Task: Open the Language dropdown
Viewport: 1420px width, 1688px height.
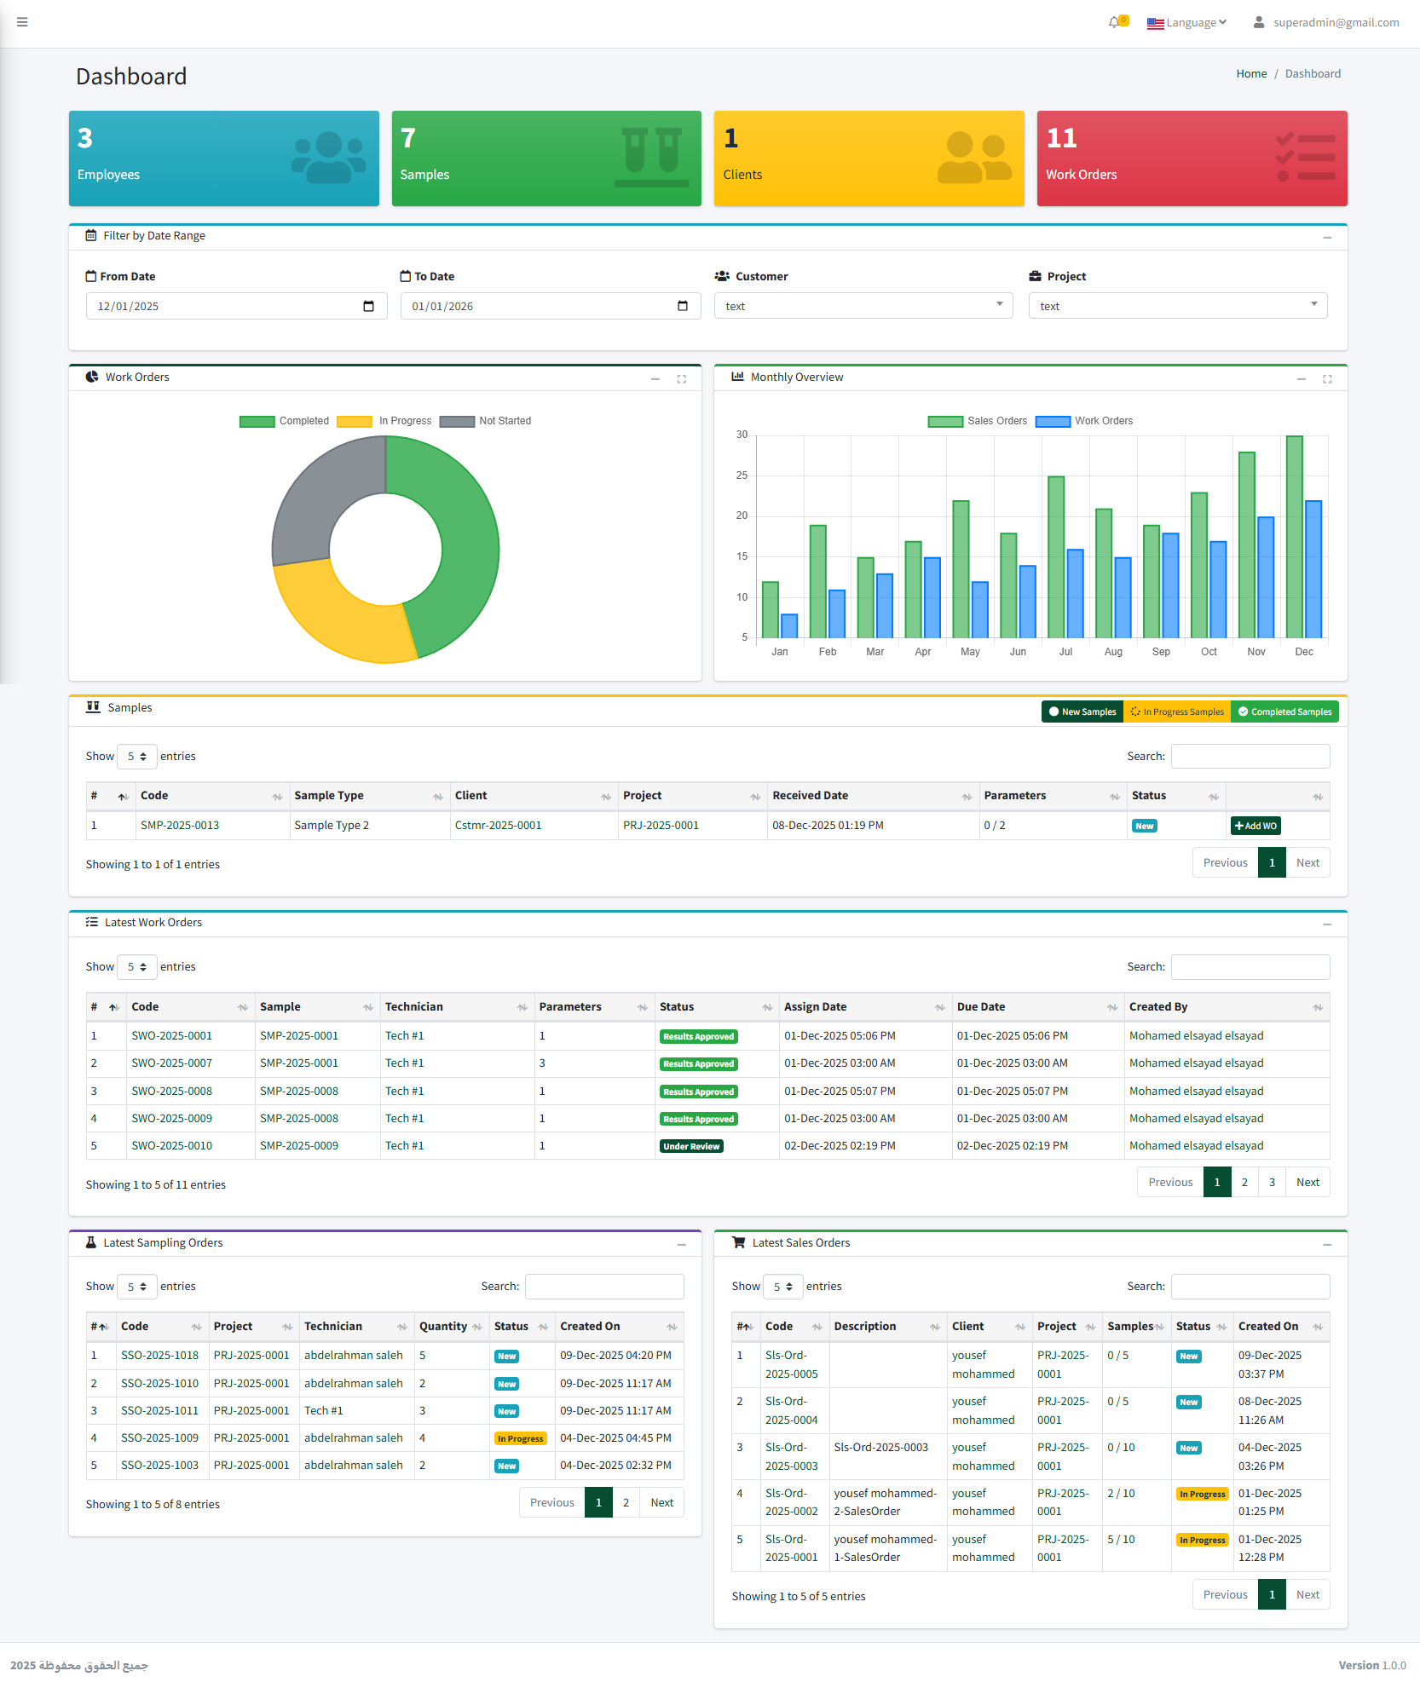Action: click(x=1186, y=23)
